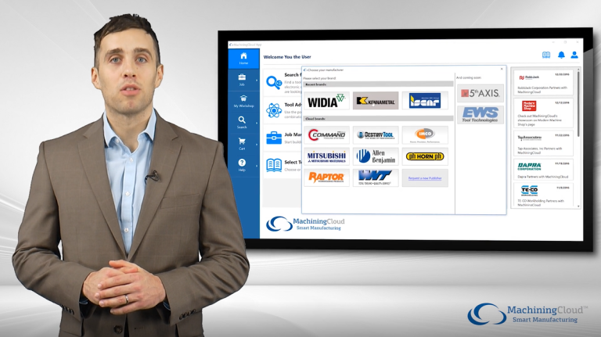Open the Tap Associates news card
Image resolution: width=601 pixels, height=337 pixels.
point(543,144)
